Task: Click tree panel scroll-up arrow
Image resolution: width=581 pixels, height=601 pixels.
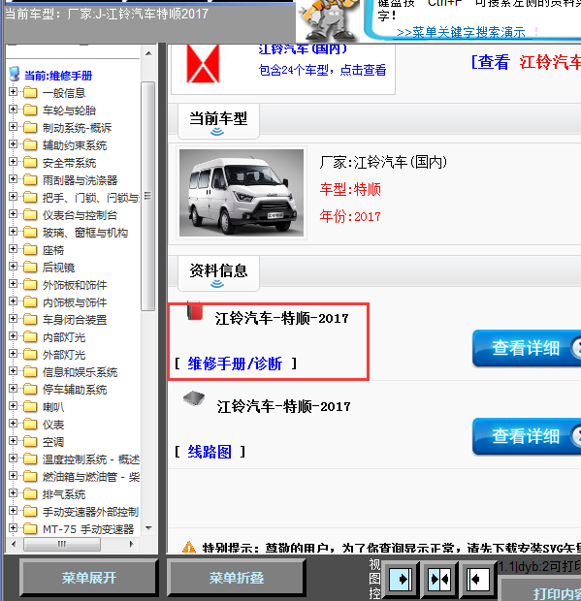Action: click(x=148, y=53)
